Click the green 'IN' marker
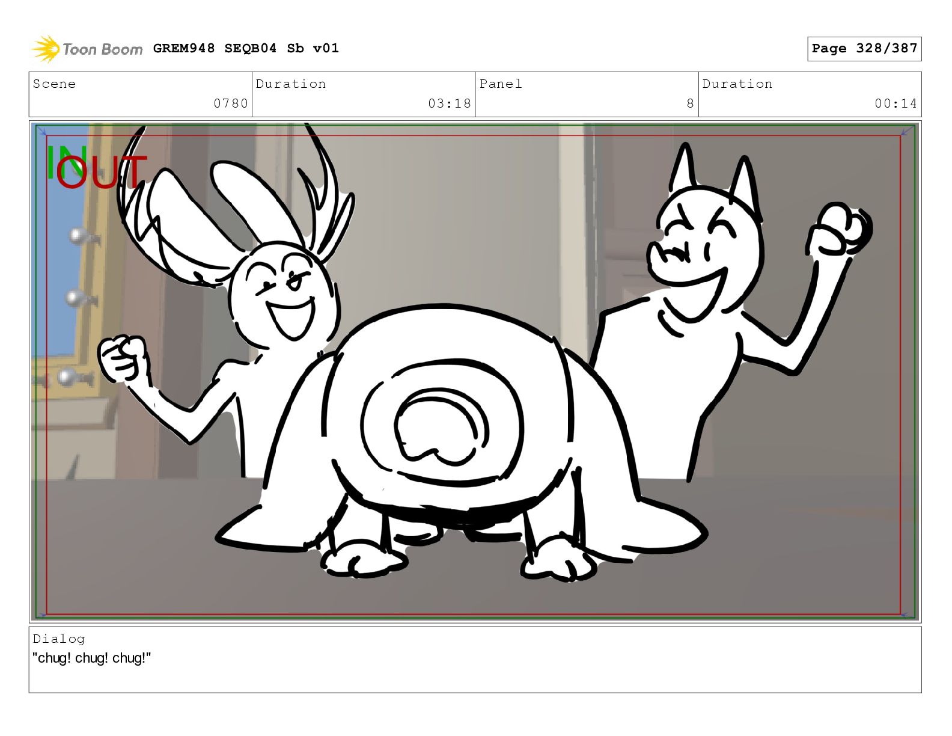The image size is (952, 736). (x=66, y=162)
